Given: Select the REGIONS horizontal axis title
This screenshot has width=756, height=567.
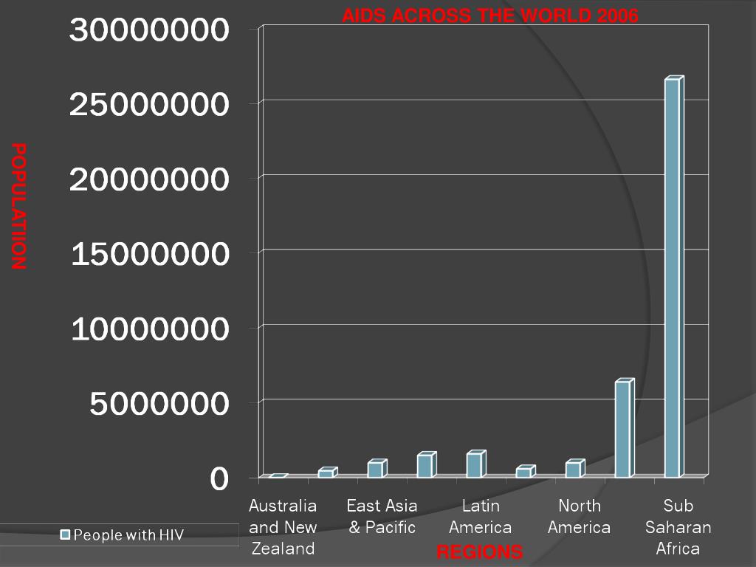Looking at the screenshot, I should (480, 551).
